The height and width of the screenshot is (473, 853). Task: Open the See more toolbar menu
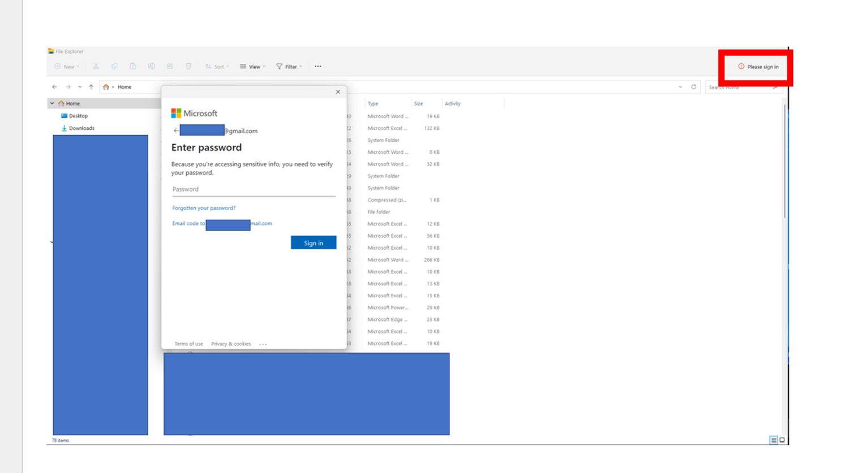pos(318,66)
